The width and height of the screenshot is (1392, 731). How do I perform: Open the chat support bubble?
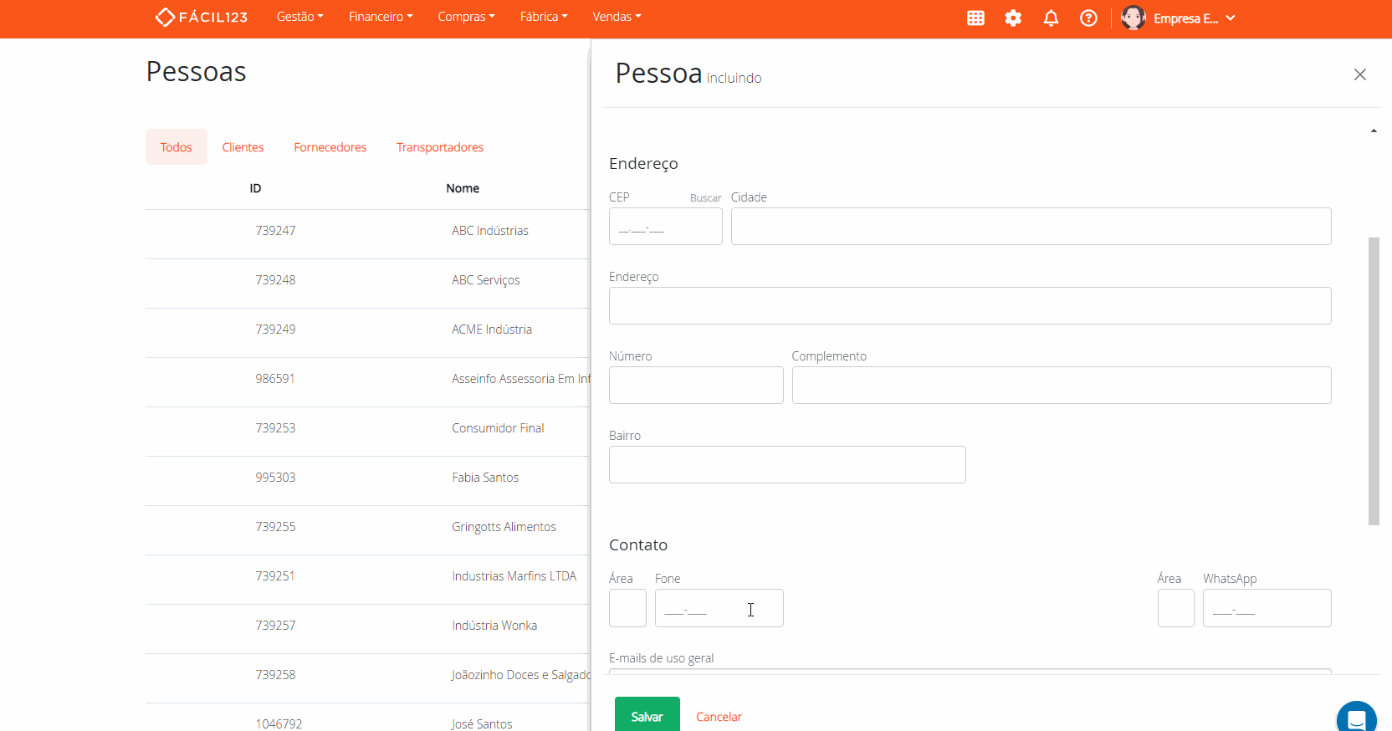click(x=1356, y=718)
